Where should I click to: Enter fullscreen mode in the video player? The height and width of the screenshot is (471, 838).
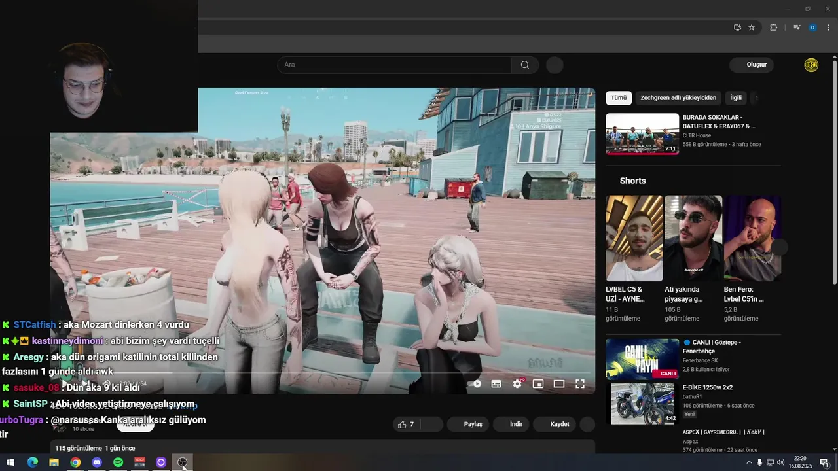pos(580,384)
